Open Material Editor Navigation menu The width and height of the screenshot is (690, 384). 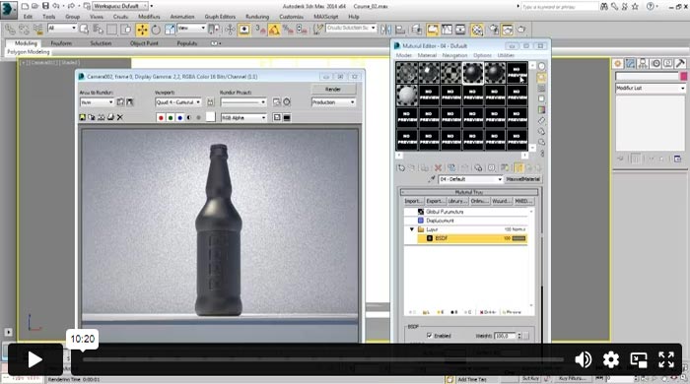[x=454, y=55]
